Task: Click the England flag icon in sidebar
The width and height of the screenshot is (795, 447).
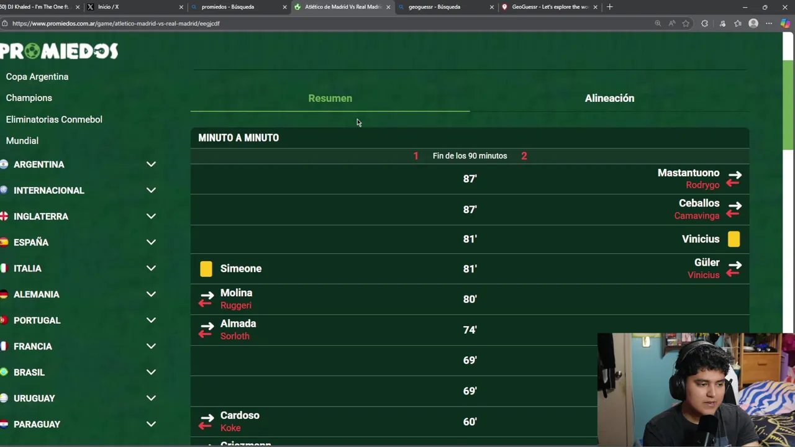Action: [x=4, y=216]
